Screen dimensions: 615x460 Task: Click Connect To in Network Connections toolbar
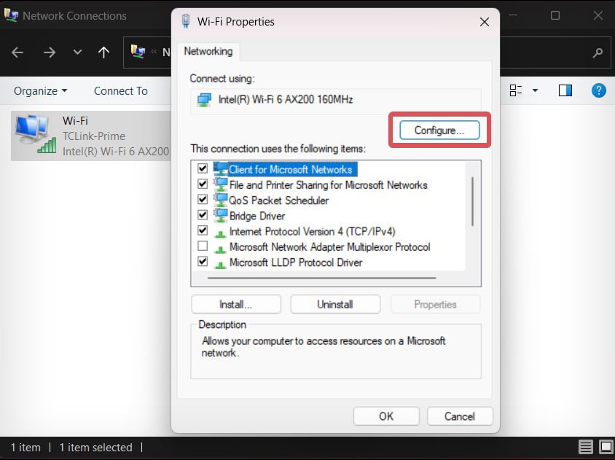coord(121,91)
